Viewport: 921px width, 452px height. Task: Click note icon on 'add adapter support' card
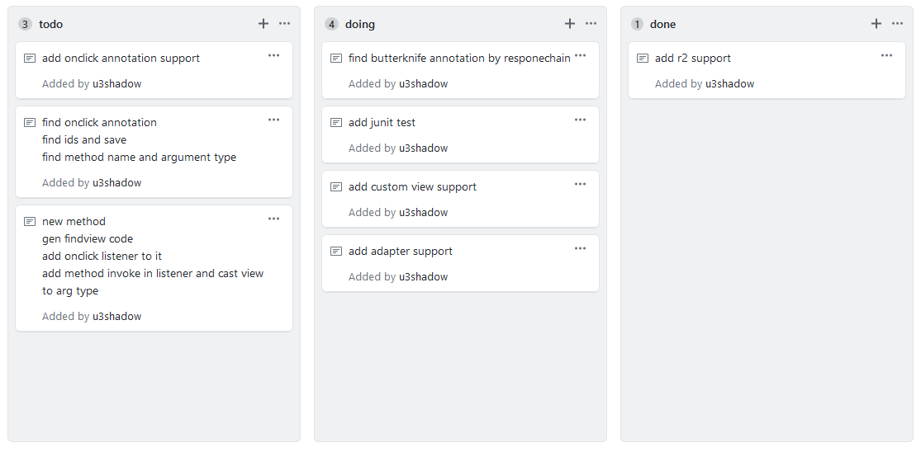[336, 252]
